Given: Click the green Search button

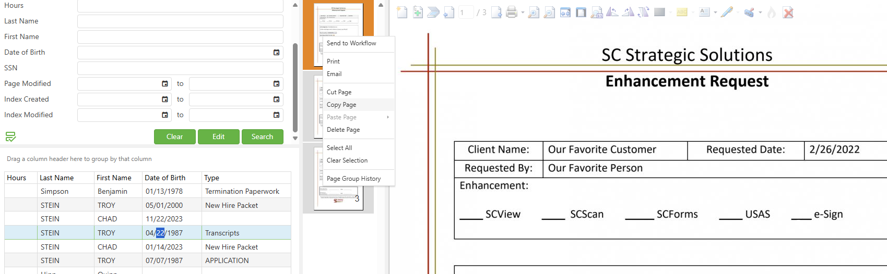Looking at the screenshot, I should (x=262, y=136).
